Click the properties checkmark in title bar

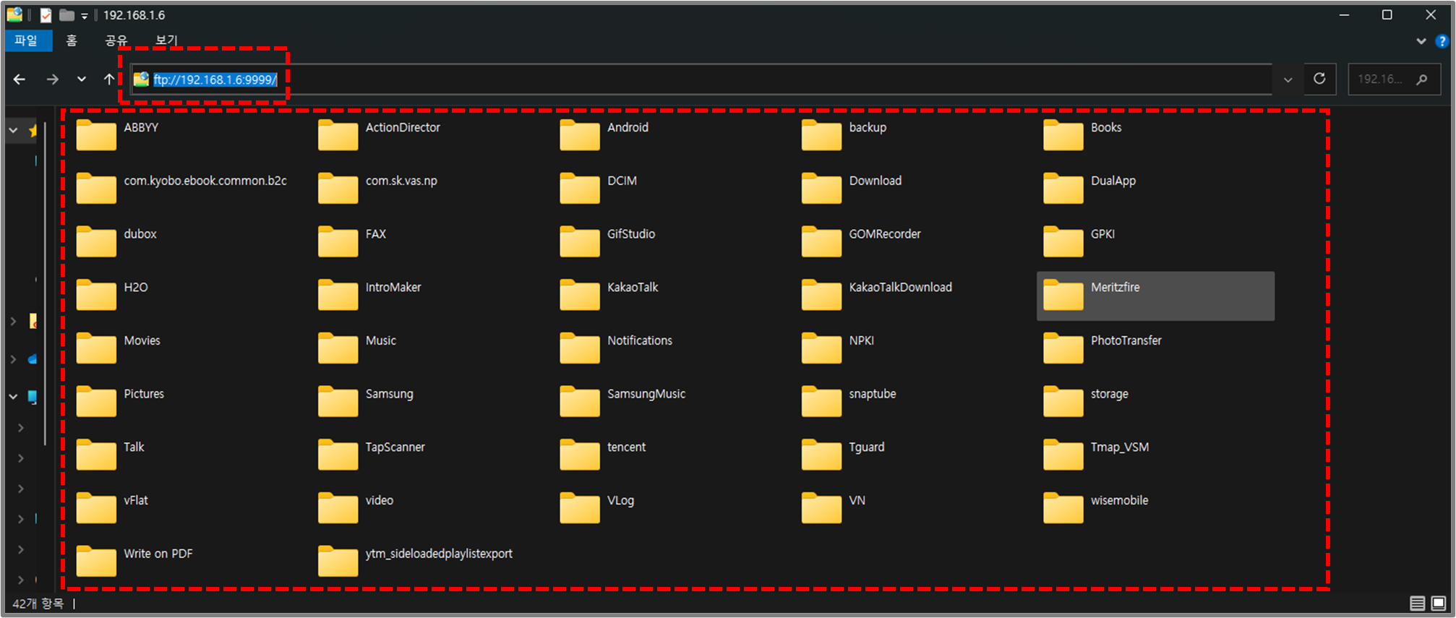[46, 15]
